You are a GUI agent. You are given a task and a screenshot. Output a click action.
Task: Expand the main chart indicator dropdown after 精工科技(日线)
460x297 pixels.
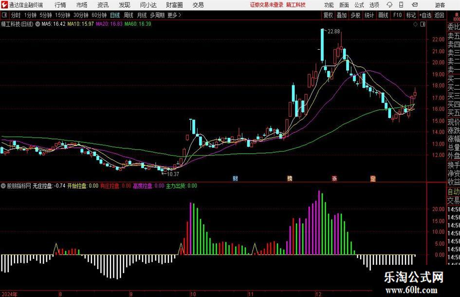coord(37,24)
